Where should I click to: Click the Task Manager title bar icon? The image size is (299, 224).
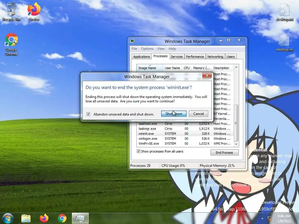(x=132, y=41)
